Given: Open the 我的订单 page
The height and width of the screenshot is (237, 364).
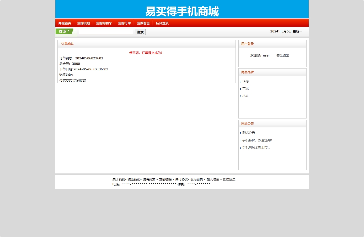Looking at the screenshot, I should pos(124,23).
